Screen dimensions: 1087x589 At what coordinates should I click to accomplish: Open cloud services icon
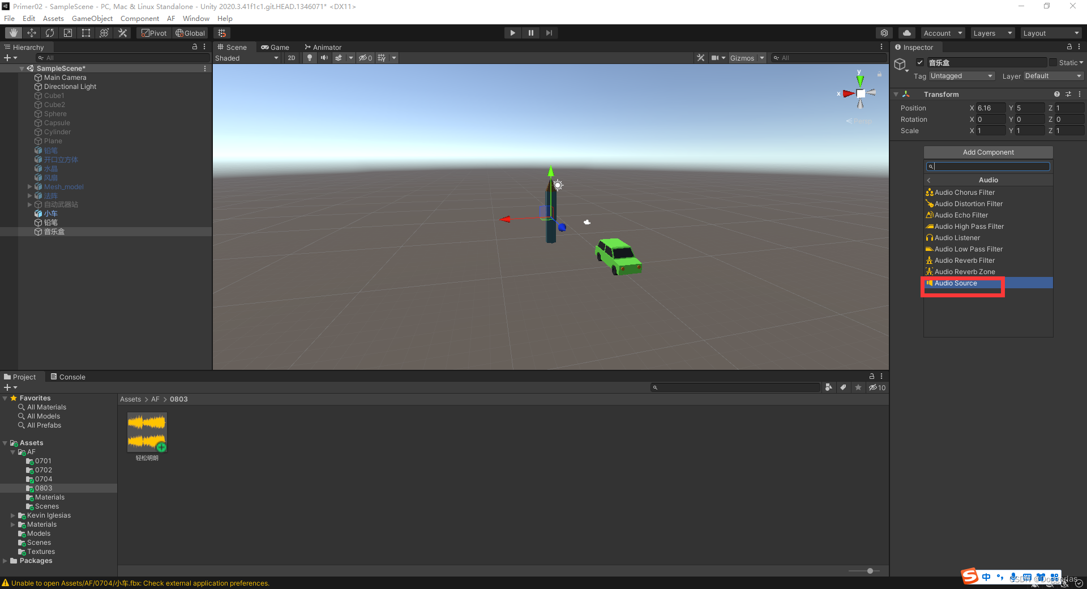pos(907,33)
